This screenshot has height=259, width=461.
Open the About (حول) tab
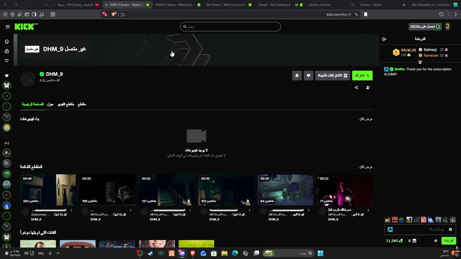click(x=50, y=104)
